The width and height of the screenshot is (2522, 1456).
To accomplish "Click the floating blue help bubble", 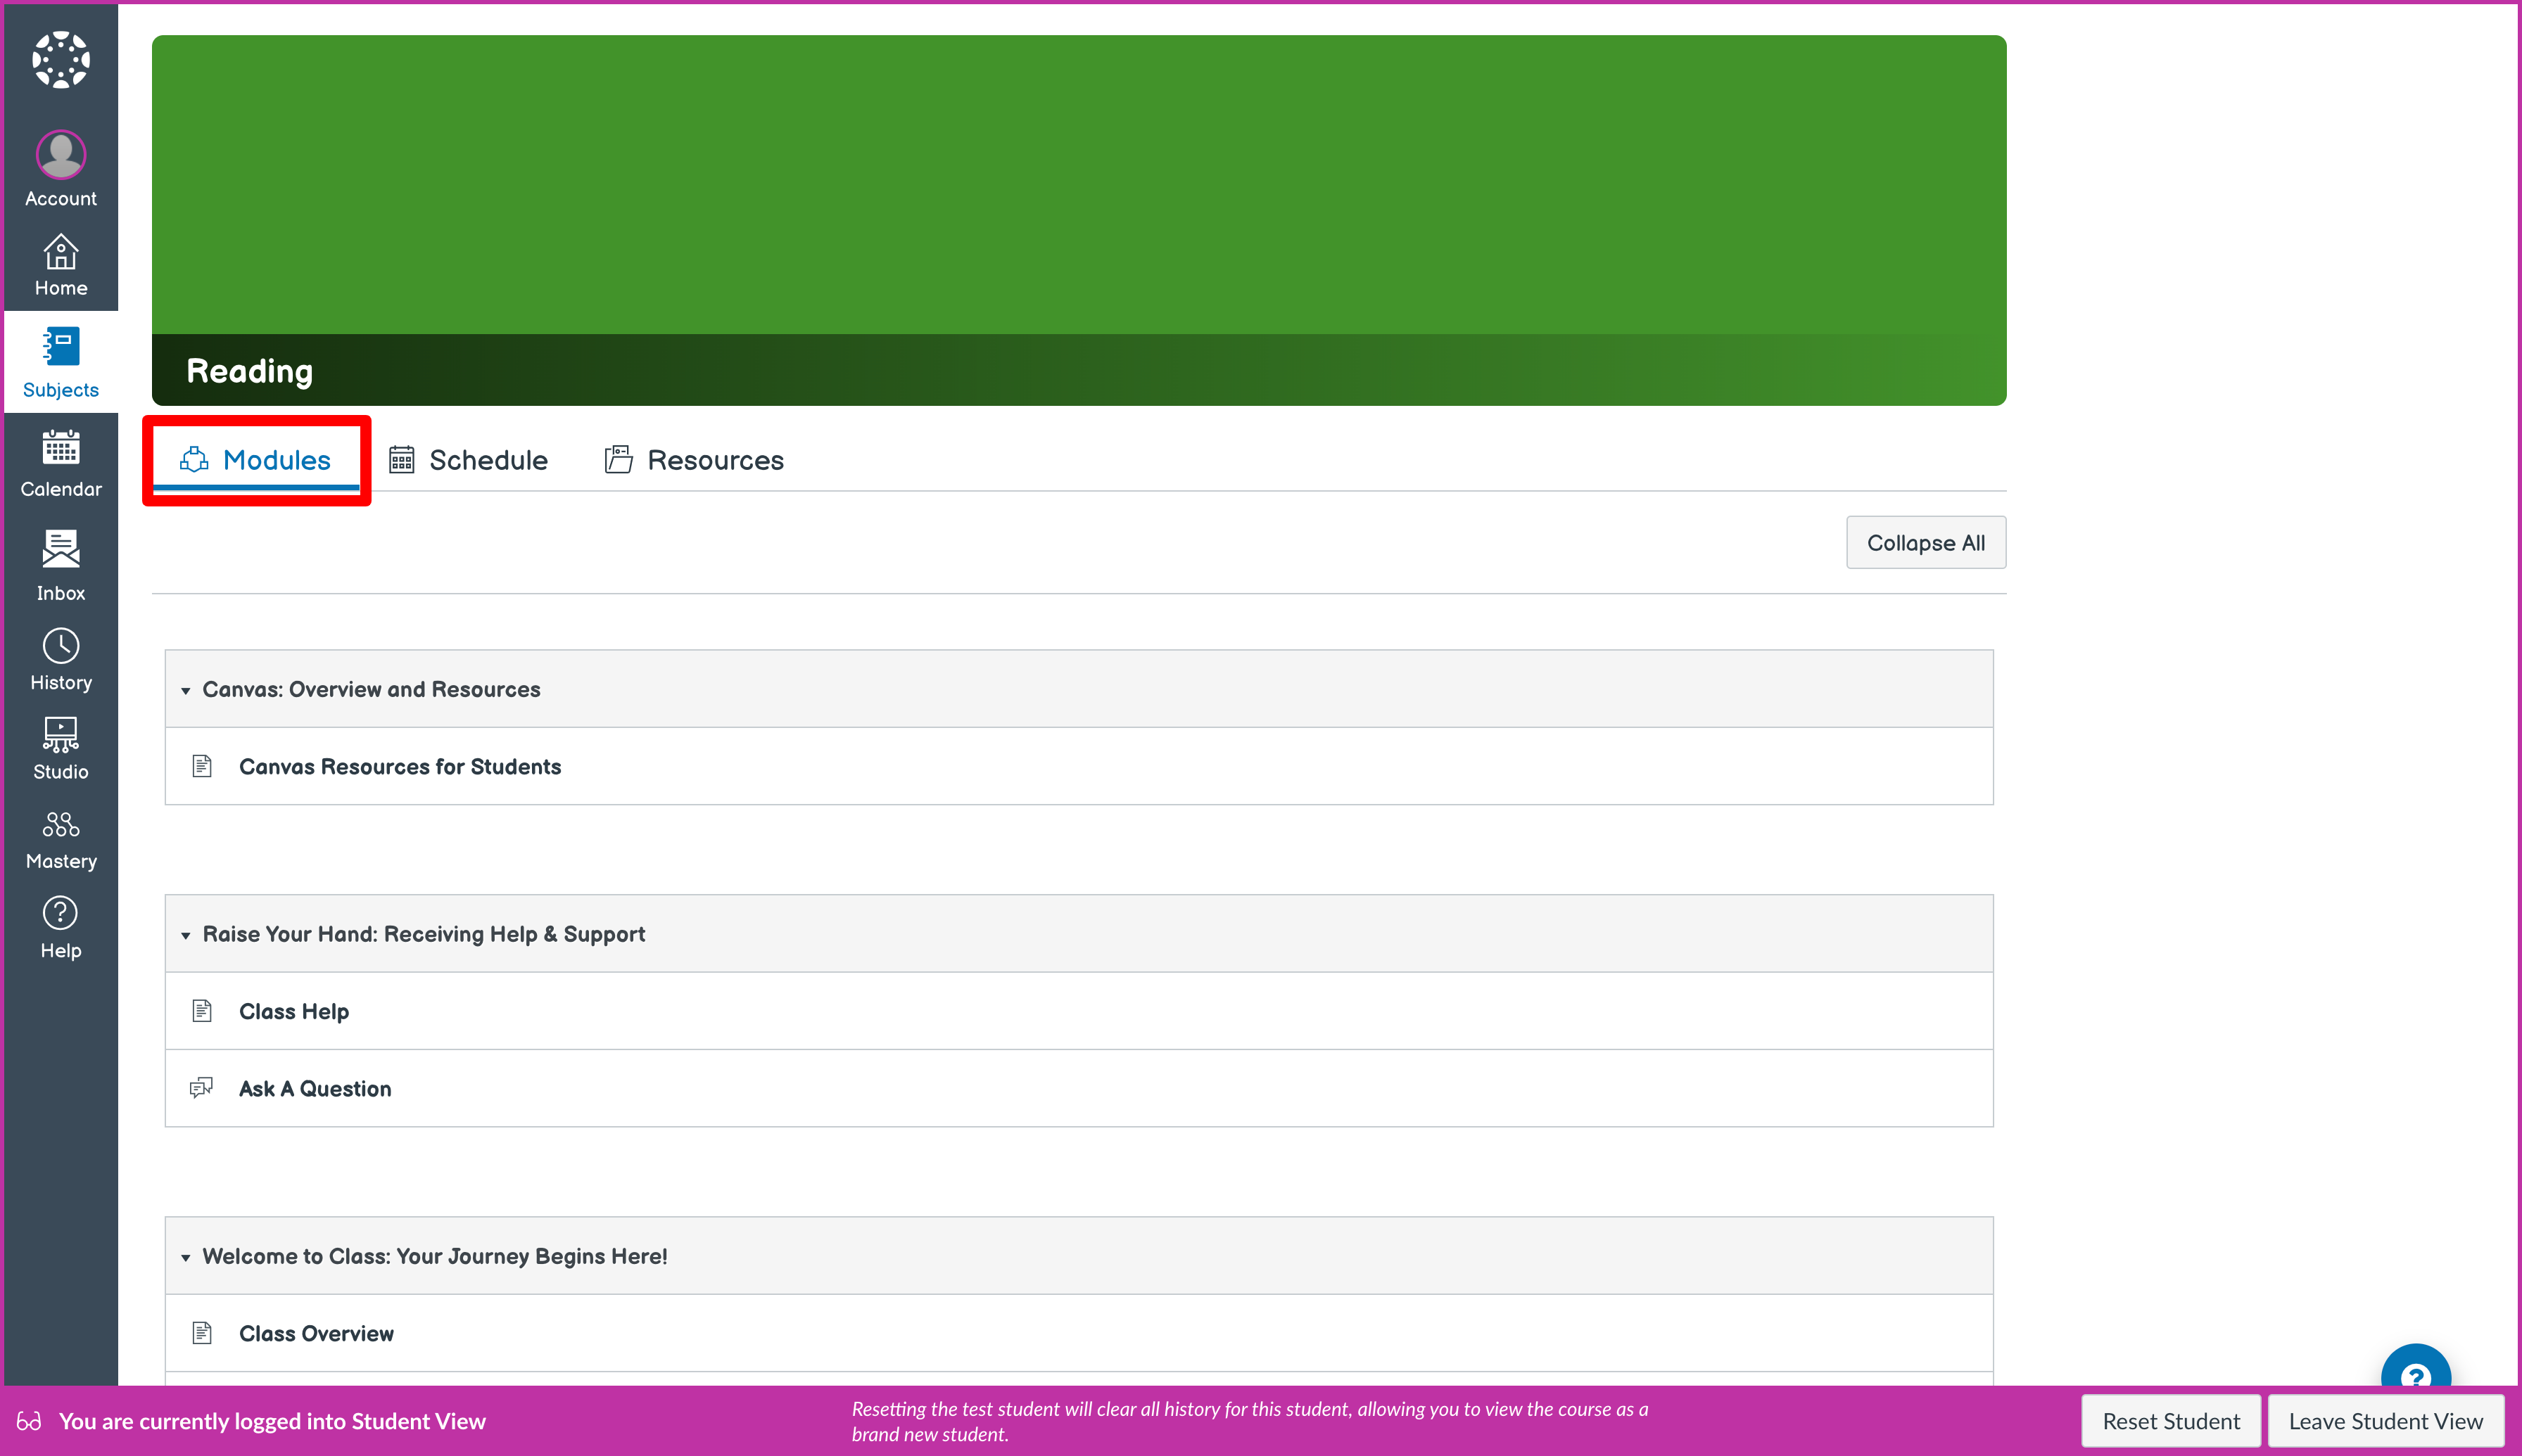I will 2415,1366.
